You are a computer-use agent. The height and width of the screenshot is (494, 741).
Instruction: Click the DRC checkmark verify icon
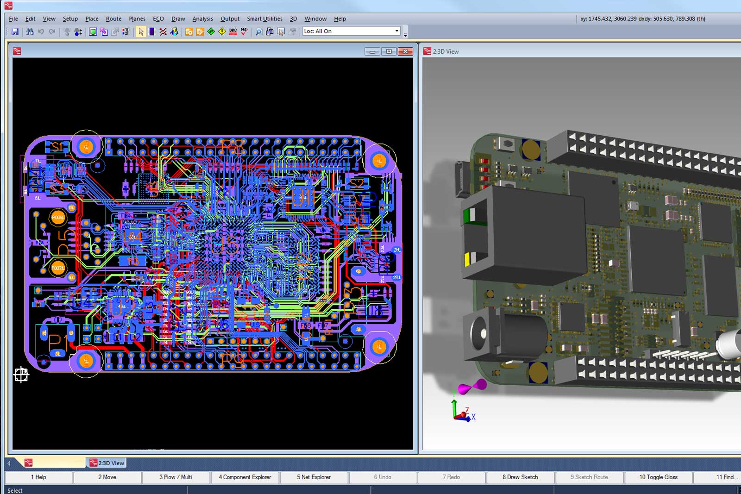pyautogui.click(x=244, y=31)
